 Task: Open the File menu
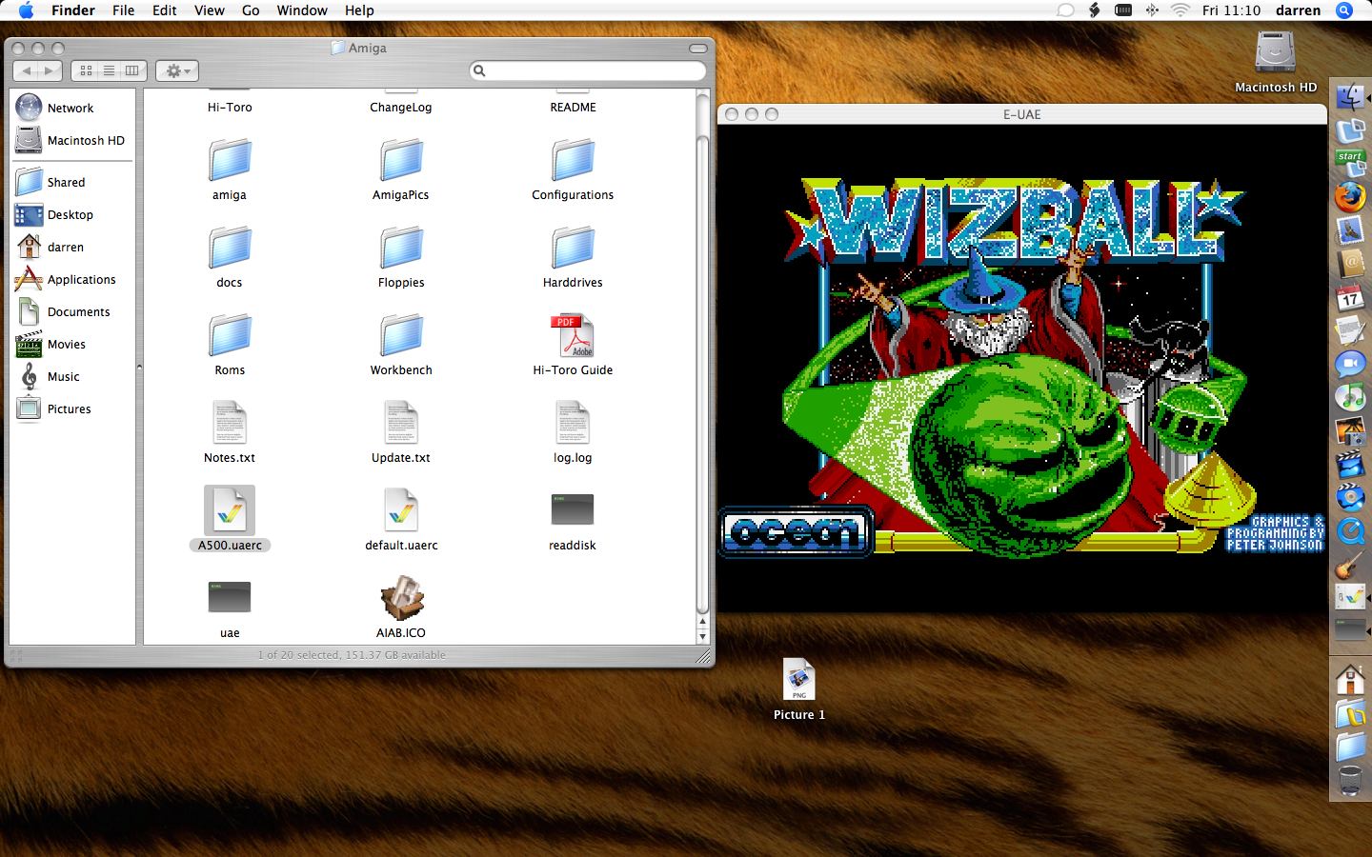[x=123, y=10]
